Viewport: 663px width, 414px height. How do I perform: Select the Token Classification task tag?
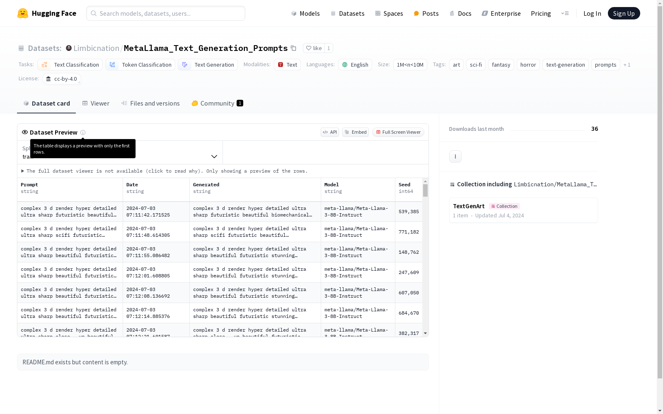[x=140, y=65]
